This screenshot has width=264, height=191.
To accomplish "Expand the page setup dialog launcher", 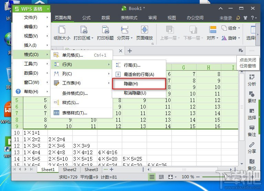I will 152,44.
